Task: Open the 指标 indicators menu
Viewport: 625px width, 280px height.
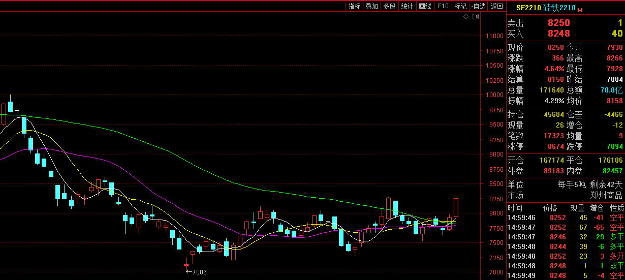Action: pos(354,6)
